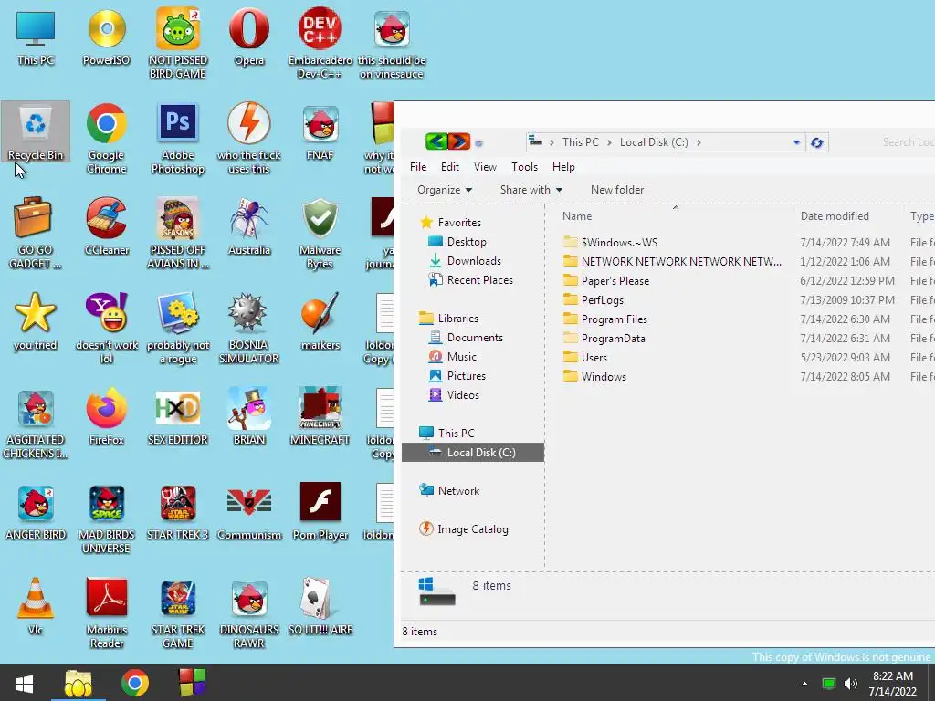Select the DINOSAURS RAWR icon
Screen dimensions: 935x701
point(248,612)
